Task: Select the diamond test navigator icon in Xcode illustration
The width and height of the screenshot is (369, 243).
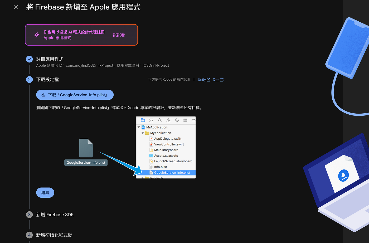Action: tap(177, 120)
